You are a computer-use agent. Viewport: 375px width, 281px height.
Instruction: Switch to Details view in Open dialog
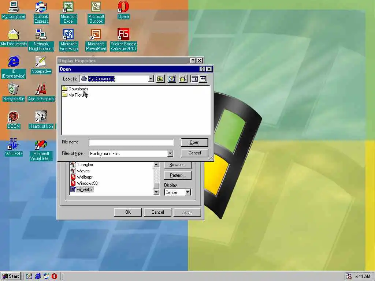pos(203,79)
